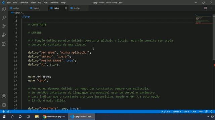Viewport: 215px width, 120px height.
Task: Switch to the b.php tab
Action: point(38,8)
